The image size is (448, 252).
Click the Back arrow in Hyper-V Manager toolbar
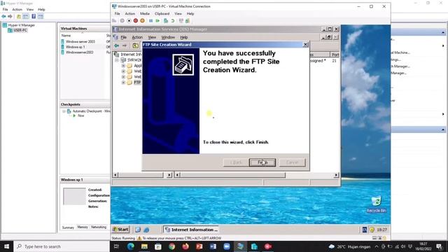(x=3, y=16)
